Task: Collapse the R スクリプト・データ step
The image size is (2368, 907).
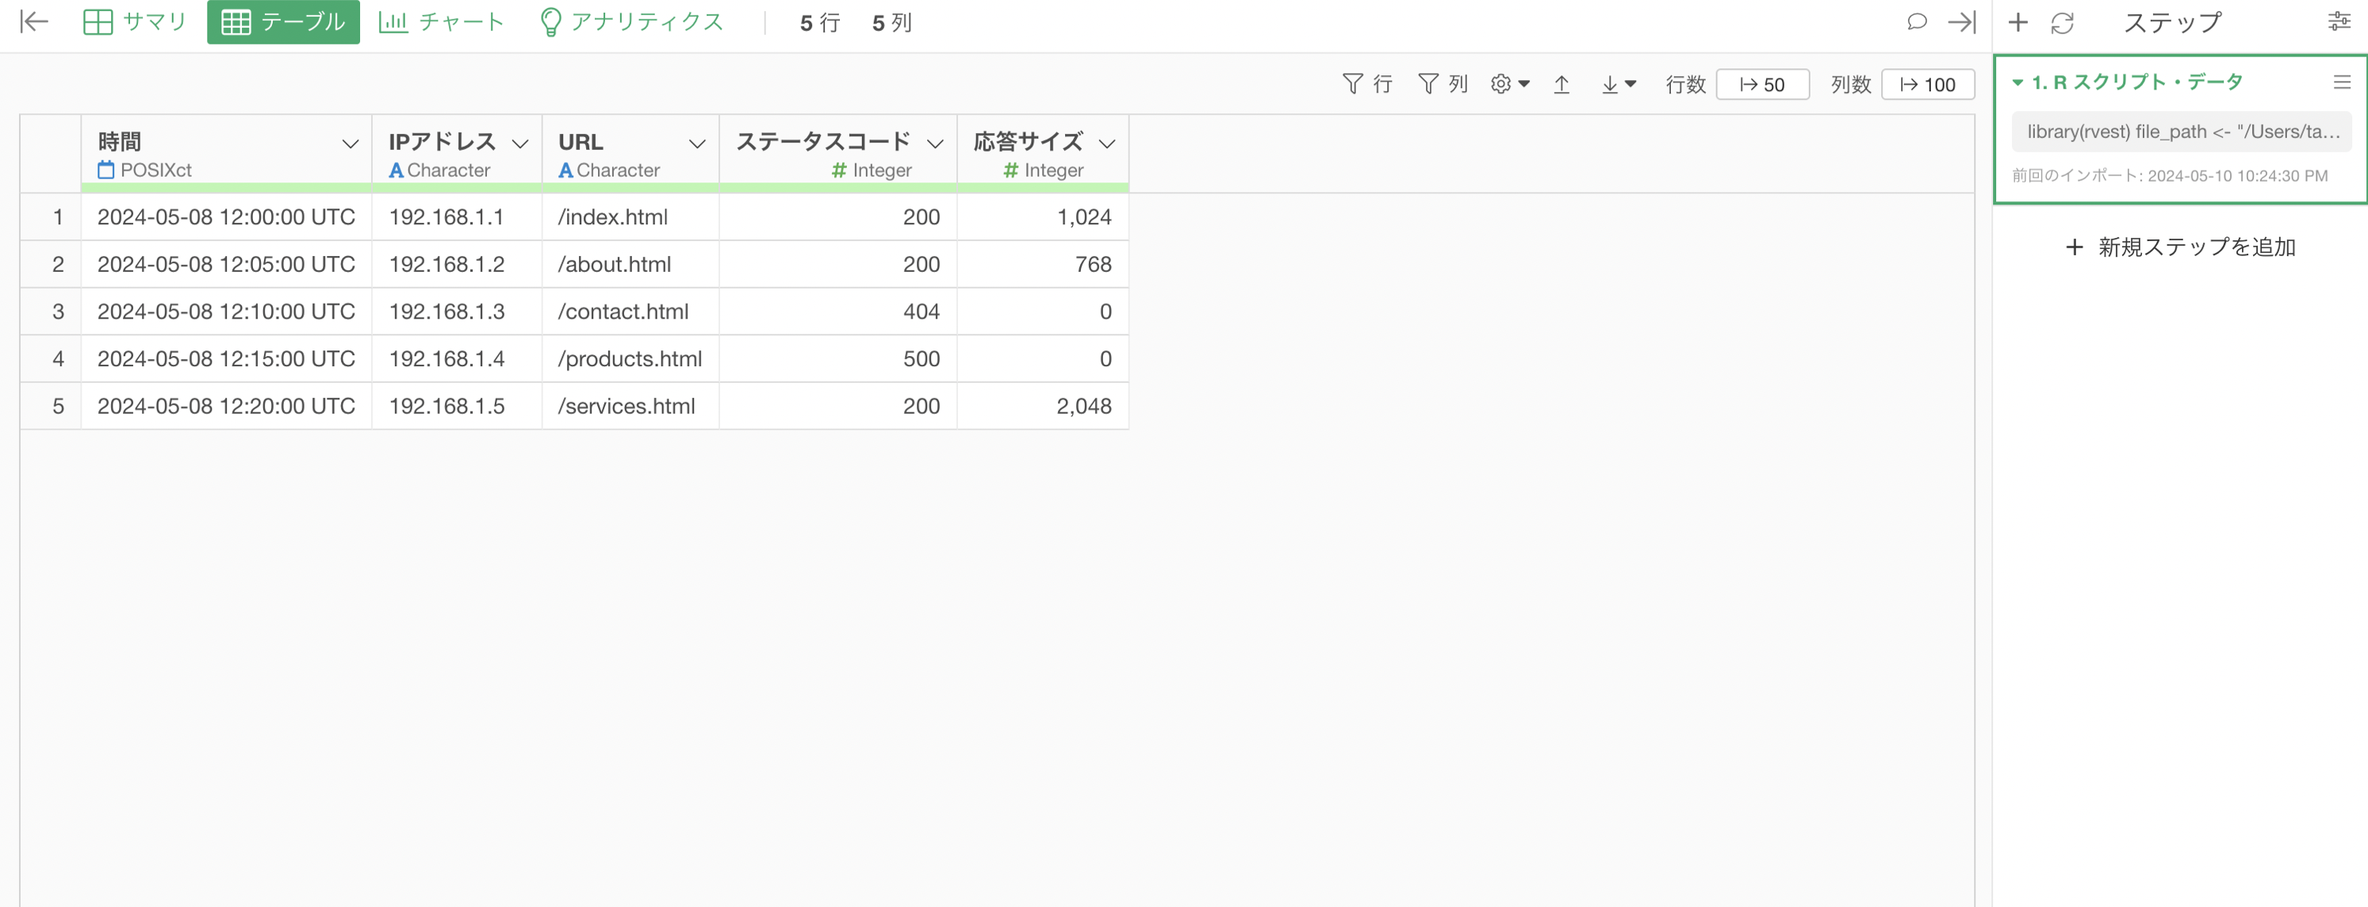Action: (2017, 82)
